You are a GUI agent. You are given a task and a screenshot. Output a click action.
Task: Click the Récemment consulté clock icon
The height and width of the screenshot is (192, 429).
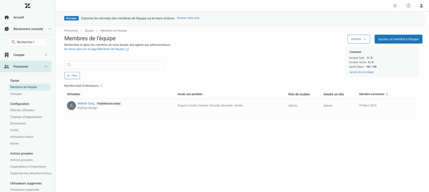(7, 29)
